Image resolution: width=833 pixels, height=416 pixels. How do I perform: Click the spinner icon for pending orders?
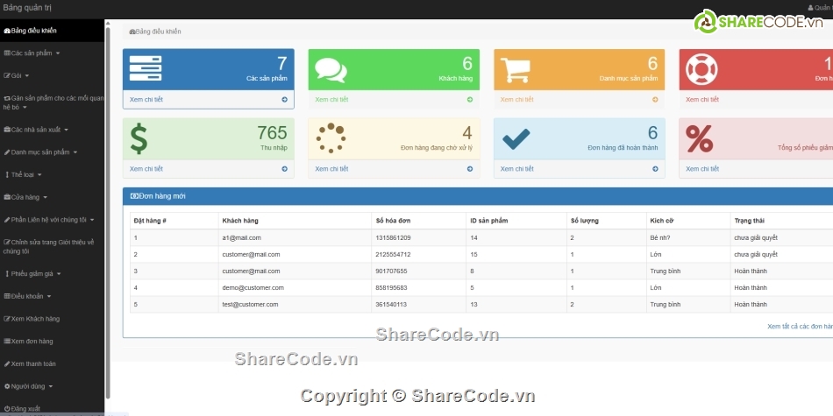(331, 138)
